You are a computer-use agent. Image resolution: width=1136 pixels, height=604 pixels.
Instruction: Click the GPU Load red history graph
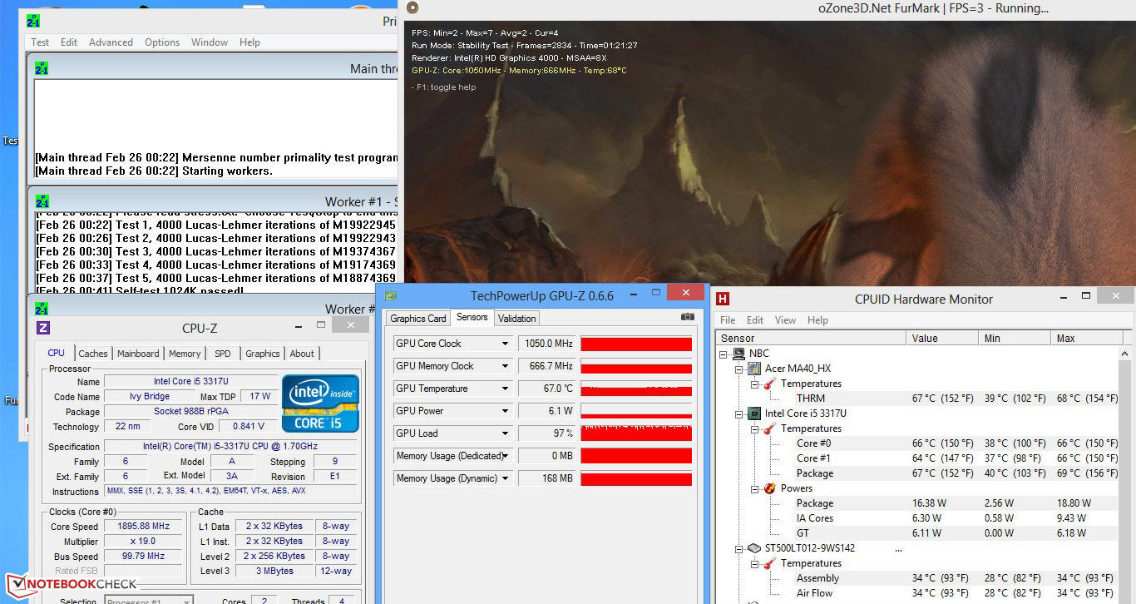click(636, 433)
